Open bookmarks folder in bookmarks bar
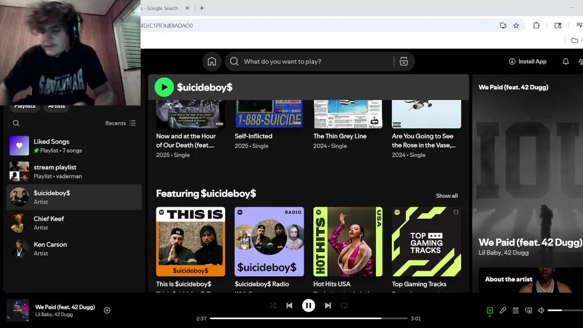583x328 pixels. [x=575, y=41]
